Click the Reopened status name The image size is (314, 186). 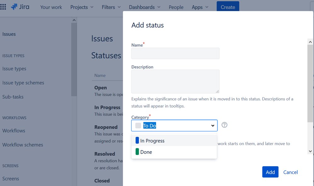(106, 127)
